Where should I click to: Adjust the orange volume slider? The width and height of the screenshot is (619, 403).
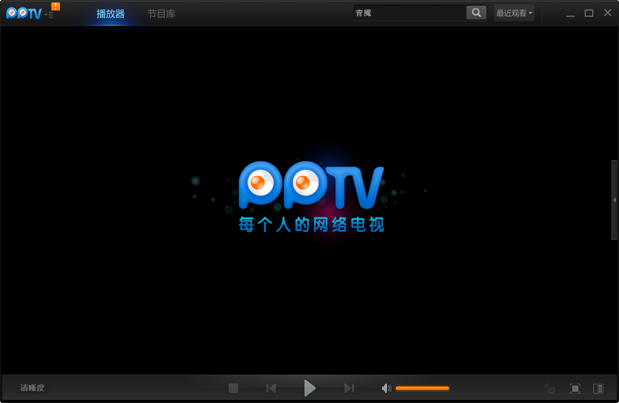[423, 389]
